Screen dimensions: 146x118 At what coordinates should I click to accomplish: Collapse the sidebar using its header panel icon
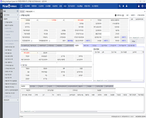pos(17,11)
